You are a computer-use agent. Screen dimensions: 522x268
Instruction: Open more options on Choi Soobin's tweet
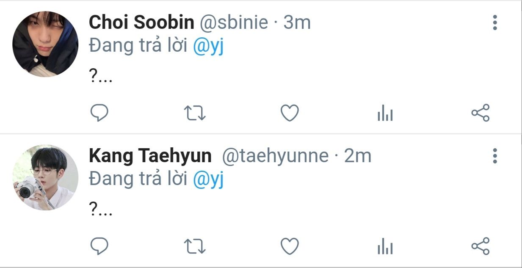(x=494, y=22)
